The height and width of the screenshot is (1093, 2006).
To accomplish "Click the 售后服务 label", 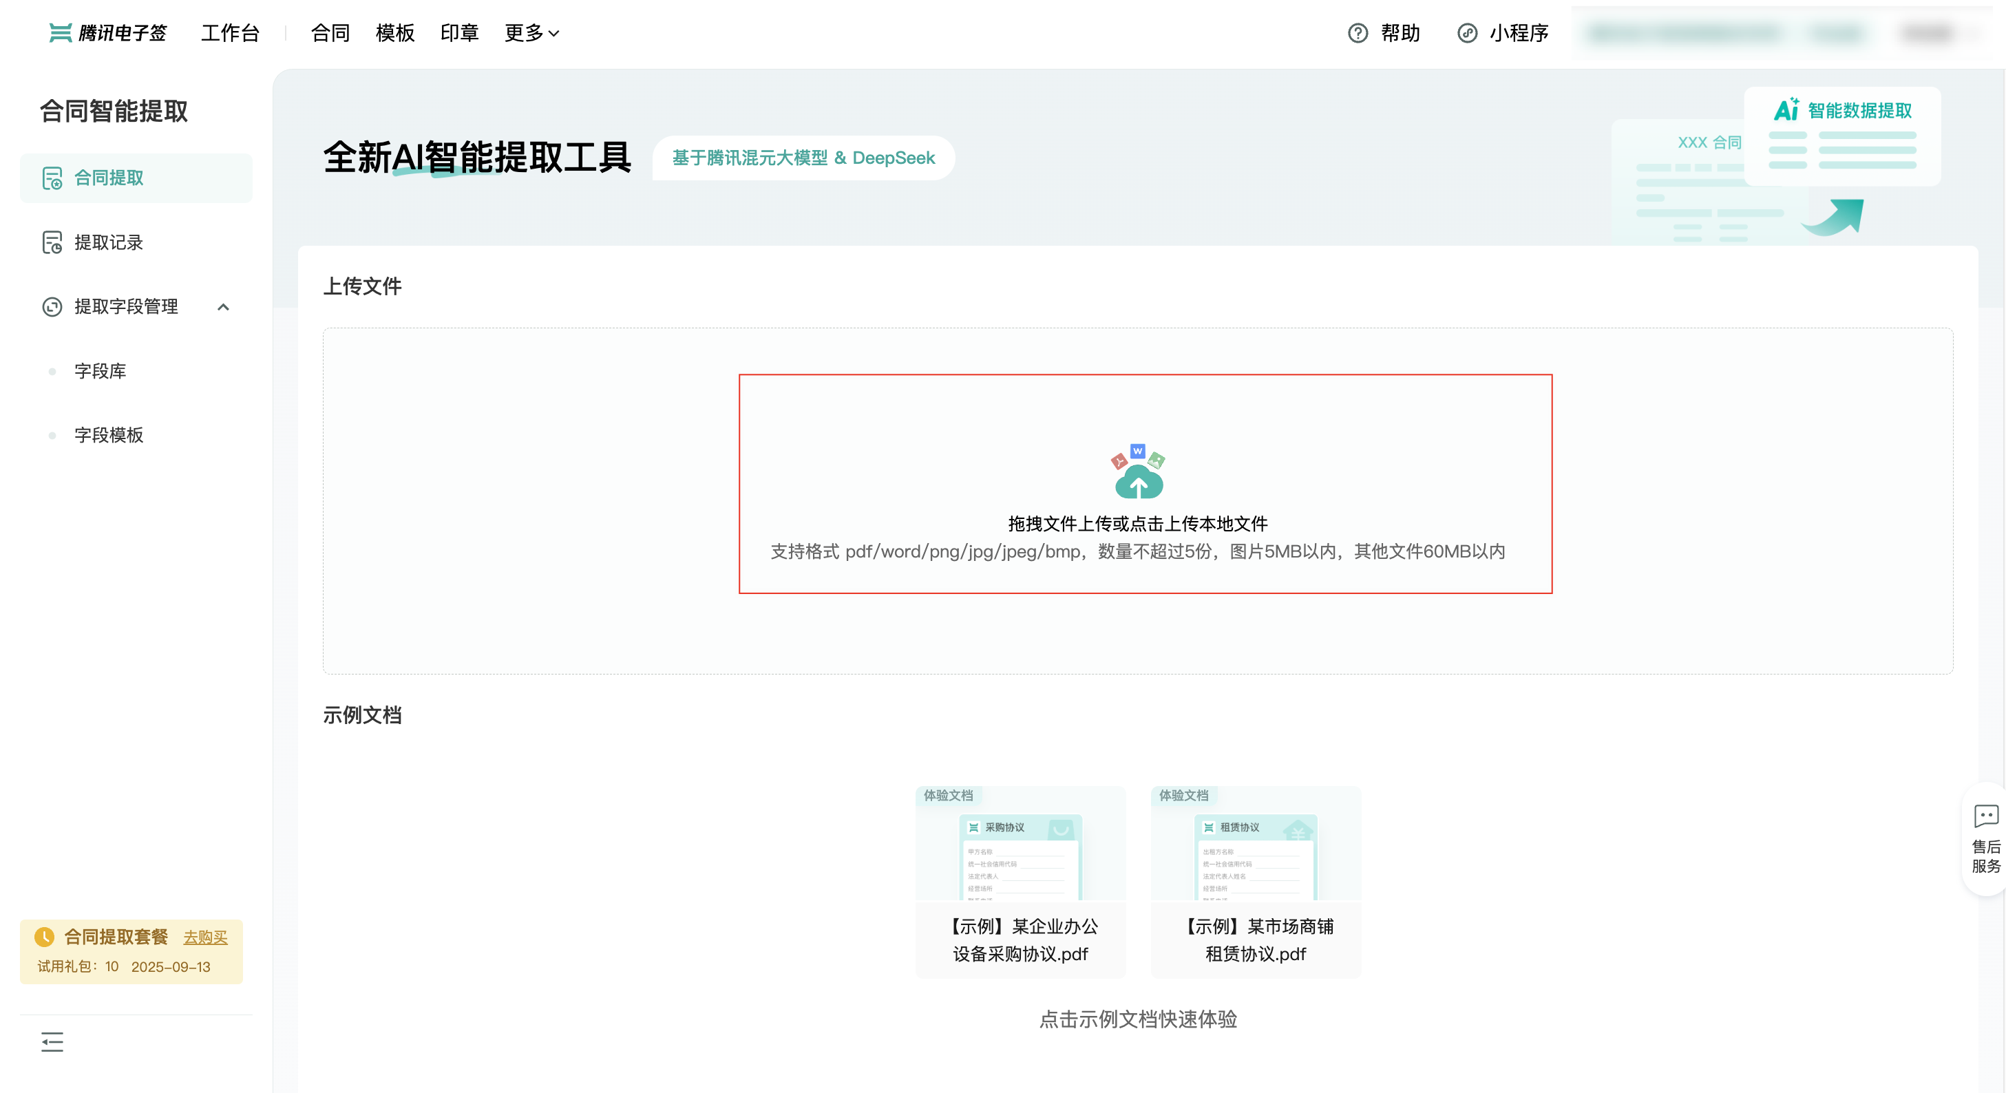I will click(x=1986, y=856).
